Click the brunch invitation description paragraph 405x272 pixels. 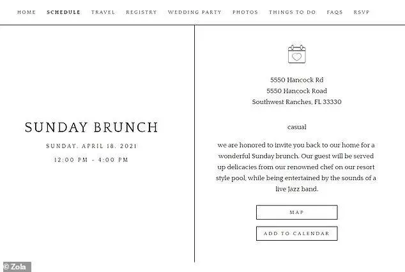(x=296, y=167)
